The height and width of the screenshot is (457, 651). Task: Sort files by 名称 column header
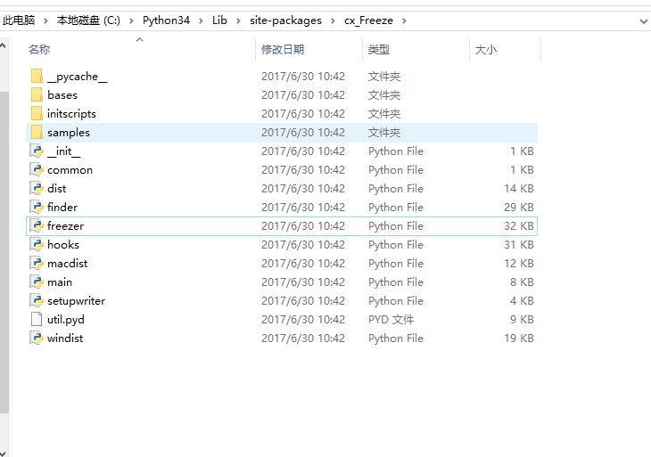[39, 50]
